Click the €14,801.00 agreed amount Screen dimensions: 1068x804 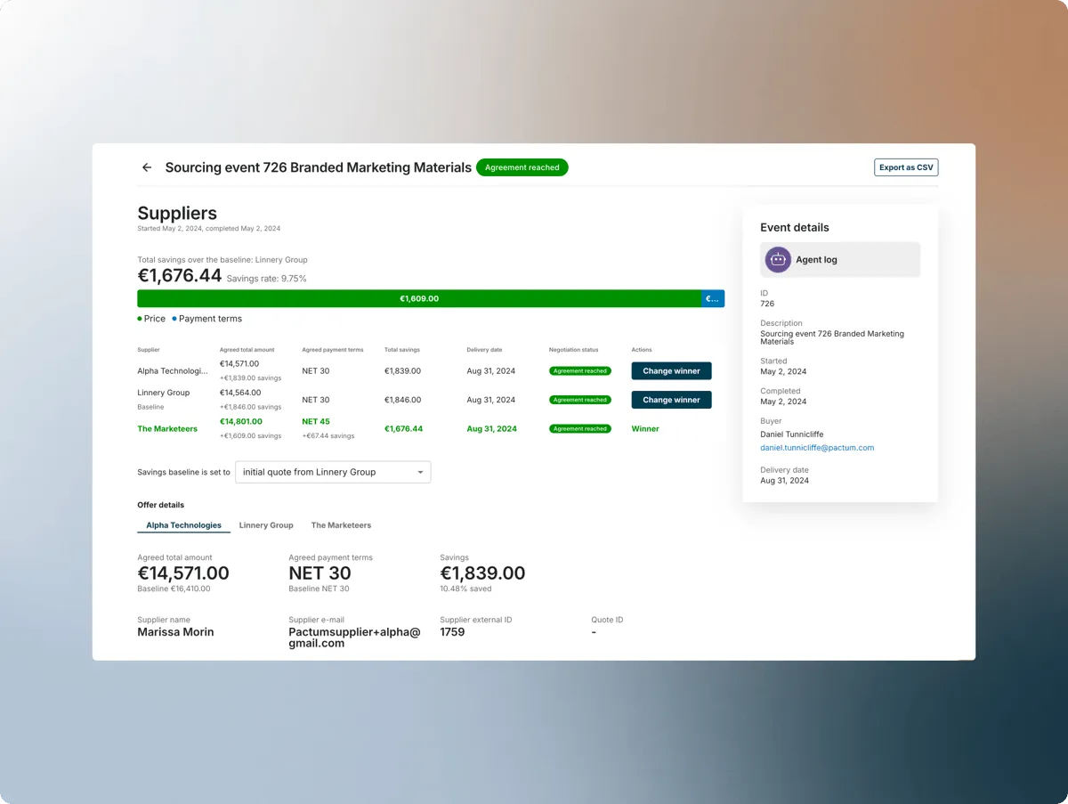click(x=241, y=422)
